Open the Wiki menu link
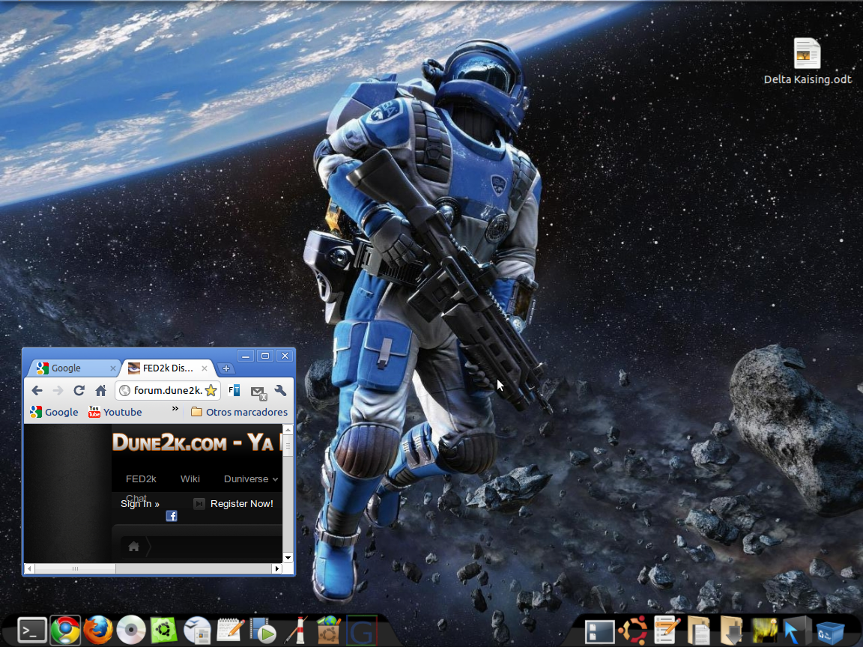Screen dimensions: 863x647 pos(190,479)
